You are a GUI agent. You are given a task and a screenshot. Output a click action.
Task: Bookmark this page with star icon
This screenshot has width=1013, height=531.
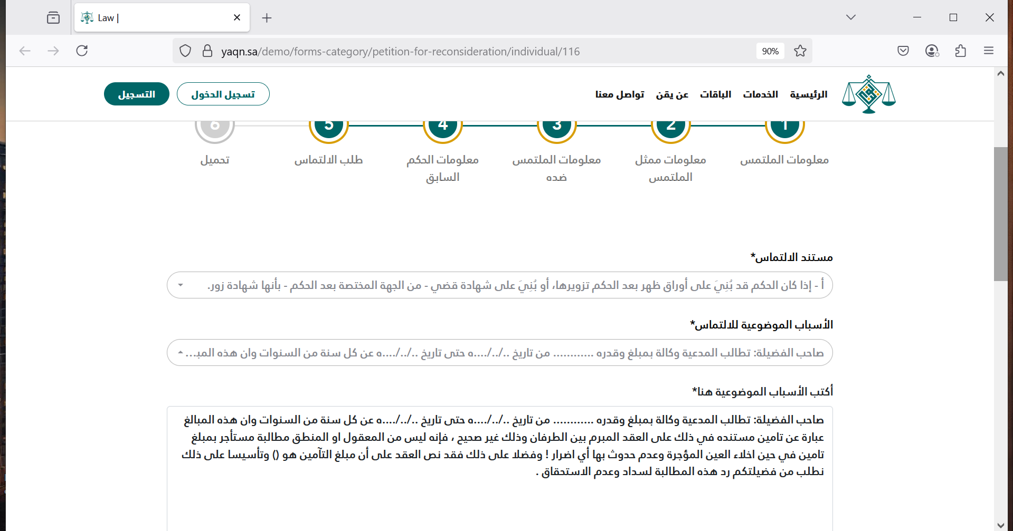pos(800,51)
